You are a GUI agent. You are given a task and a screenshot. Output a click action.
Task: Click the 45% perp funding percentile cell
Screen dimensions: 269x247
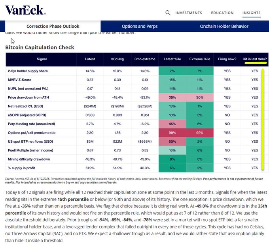pos(172,124)
